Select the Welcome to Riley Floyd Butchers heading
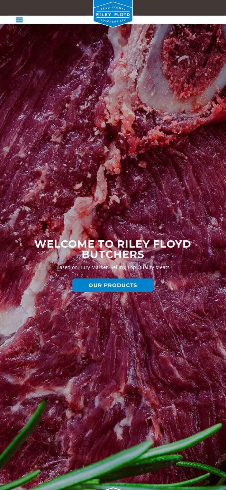Screen dimensions: 226x490 click(x=113, y=249)
